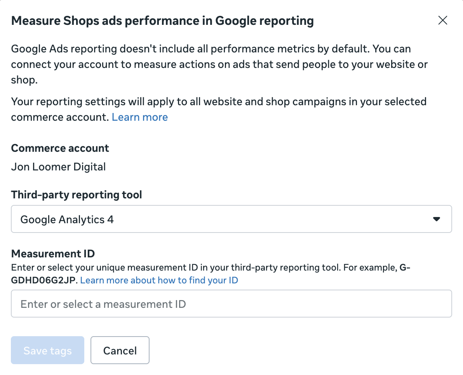Select the Jon Loomer Digital account name
The image size is (463, 375).
pyautogui.click(x=58, y=167)
